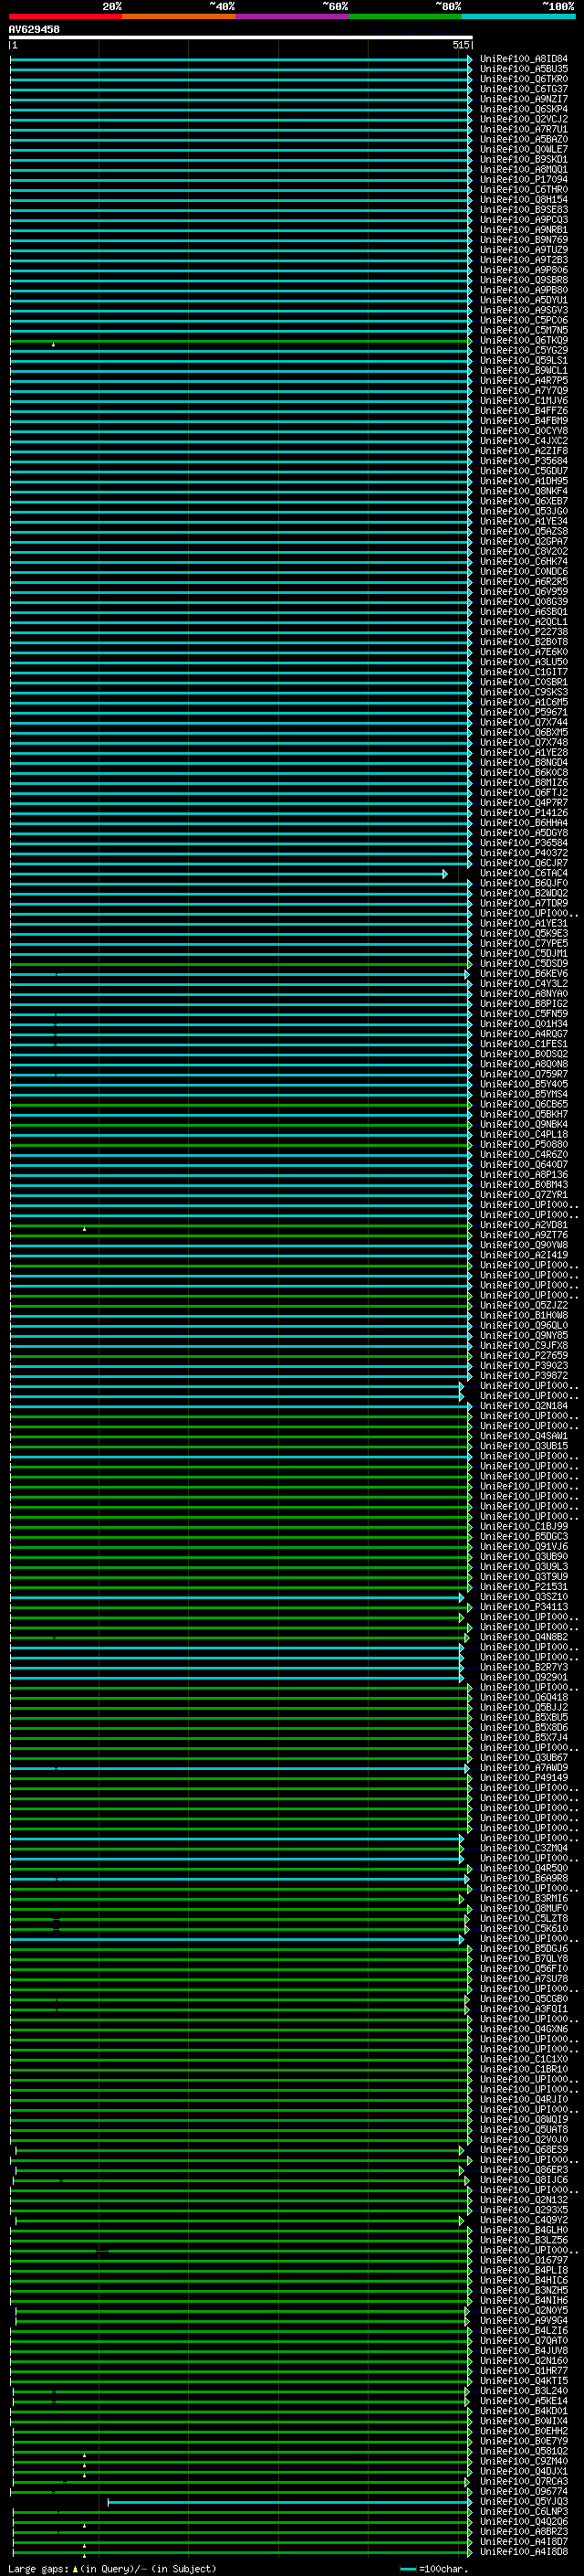Select the UniRef100_Q7X744 label
Screen dimensions: 584x2576
tap(524, 722)
